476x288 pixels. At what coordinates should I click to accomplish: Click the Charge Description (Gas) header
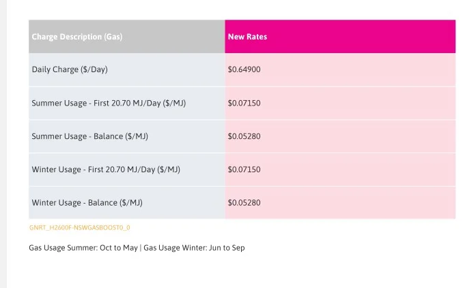coord(76,37)
